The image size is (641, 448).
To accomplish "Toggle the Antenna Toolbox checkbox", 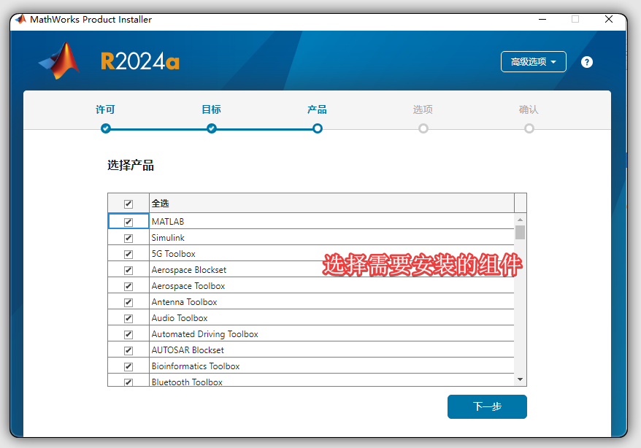I will click(128, 302).
